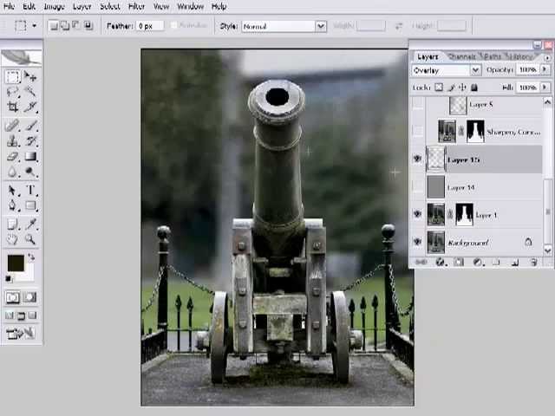Open the Filter menu

pos(136,6)
